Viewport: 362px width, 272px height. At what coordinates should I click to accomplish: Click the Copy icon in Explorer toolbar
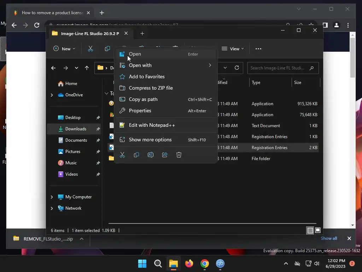(107, 49)
